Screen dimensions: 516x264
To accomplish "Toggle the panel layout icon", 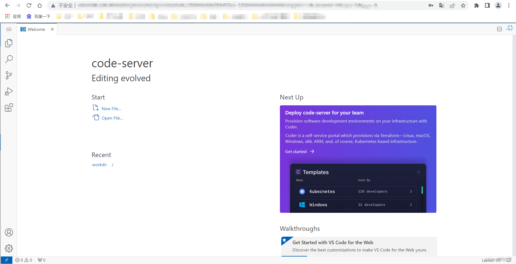I will [499, 29].
